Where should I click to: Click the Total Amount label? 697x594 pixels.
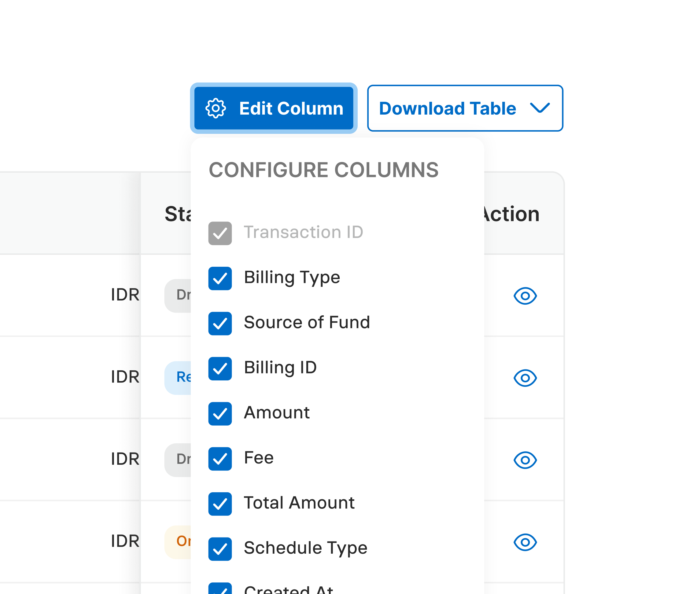point(299,503)
